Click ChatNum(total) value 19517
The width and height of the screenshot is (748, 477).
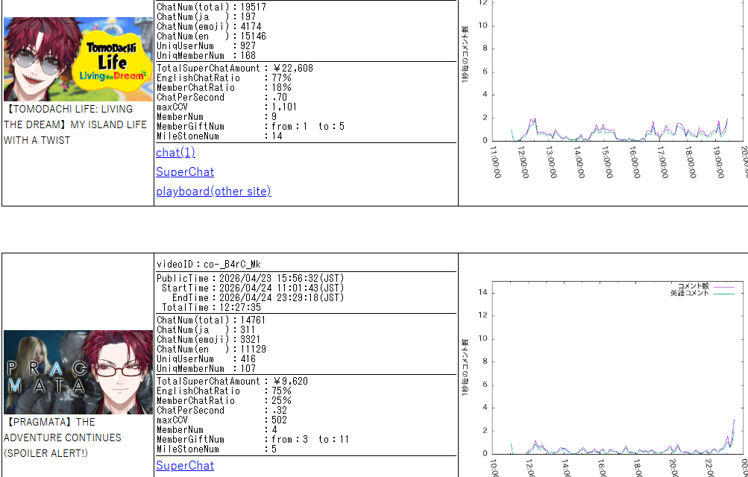coord(254,7)
